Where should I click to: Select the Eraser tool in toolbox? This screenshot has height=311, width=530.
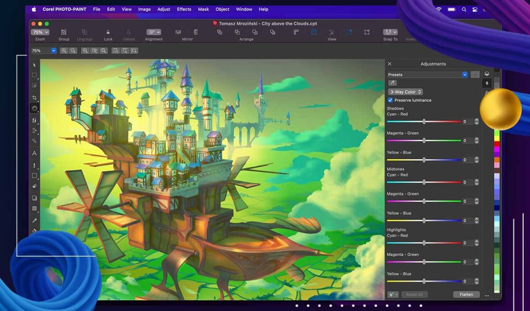tap(34, 186)
